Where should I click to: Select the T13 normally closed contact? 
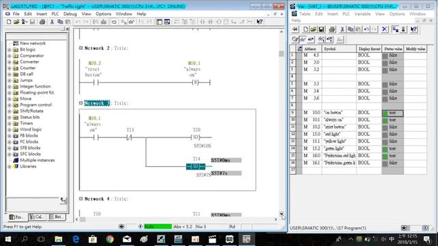[129, 137]
